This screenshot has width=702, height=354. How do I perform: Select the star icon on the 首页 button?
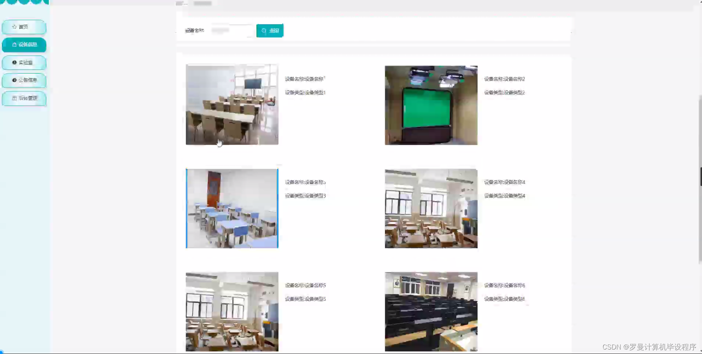point(14,27)
